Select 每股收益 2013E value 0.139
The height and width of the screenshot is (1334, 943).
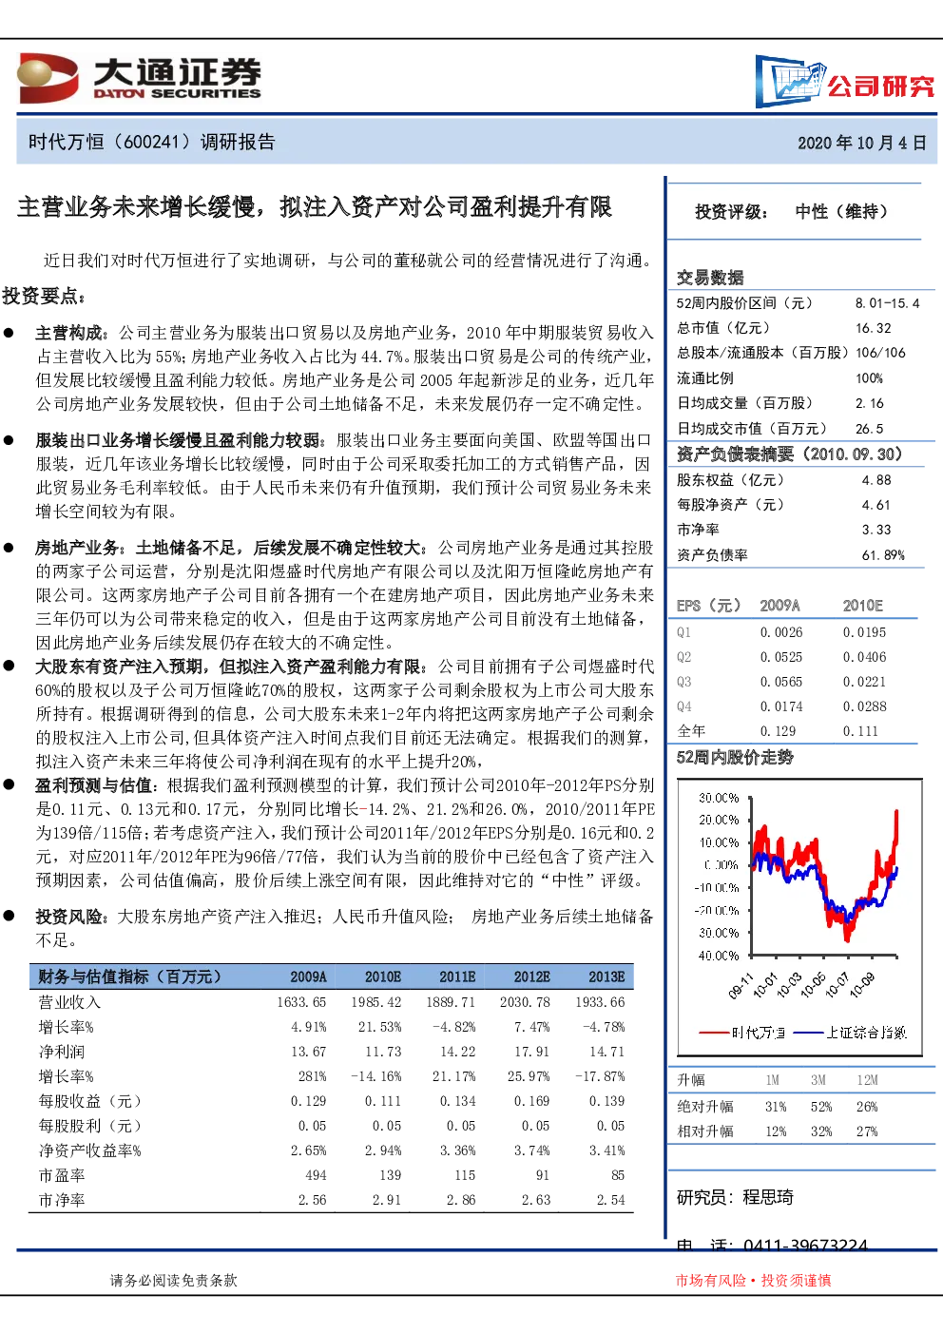coord(606,1101)
